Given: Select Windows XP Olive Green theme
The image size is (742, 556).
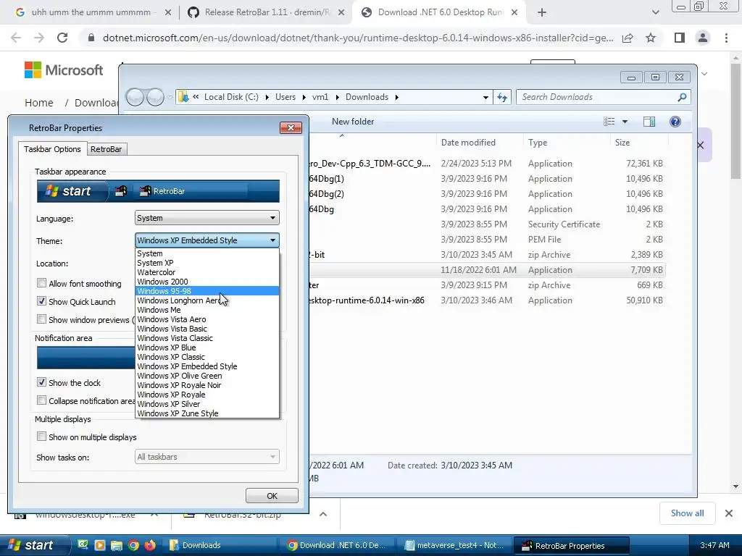Looking at the screenshot, I should [207, 376].
